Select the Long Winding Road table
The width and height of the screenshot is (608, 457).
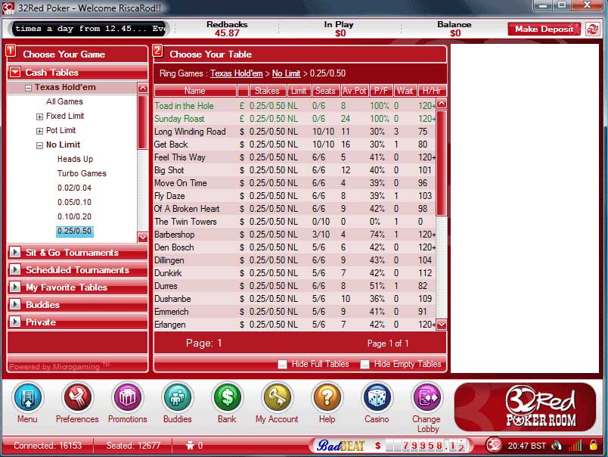click(x=295, y=132)
